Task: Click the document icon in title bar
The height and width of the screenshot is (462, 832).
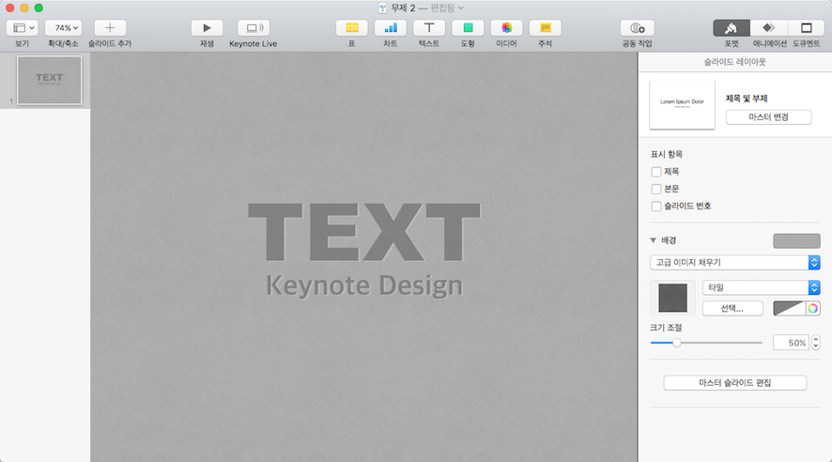Action: click(382, 8)
